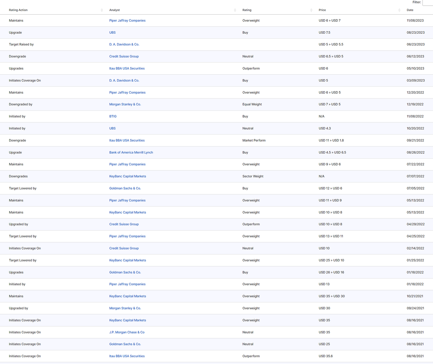Viewport: 433px width, 364px height.
Task: Select the 'Downgraded by' action cell
Action: (x=21, y=104)
